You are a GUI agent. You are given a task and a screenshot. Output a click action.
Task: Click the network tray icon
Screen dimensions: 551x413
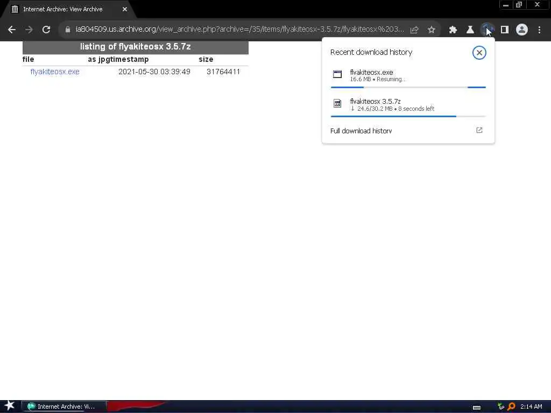point(501,407)
